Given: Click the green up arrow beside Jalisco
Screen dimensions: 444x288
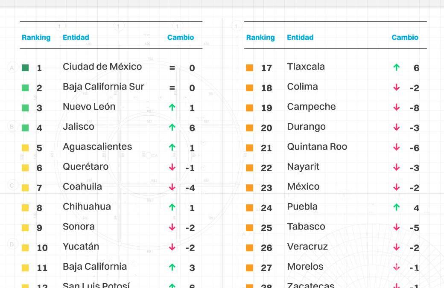Looking at the screenshot, I should [x=172, y=127].
